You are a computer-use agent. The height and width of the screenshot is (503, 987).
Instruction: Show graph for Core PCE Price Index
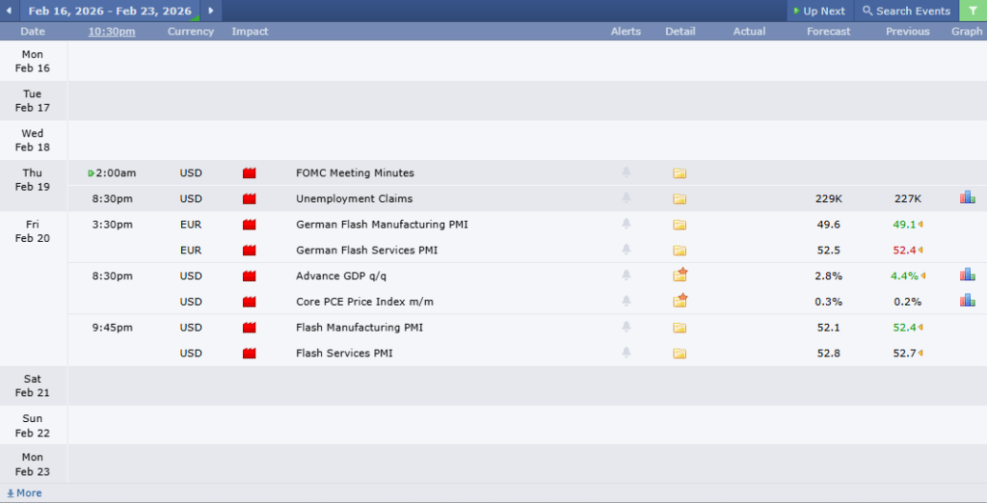click(x=967, y=301)
